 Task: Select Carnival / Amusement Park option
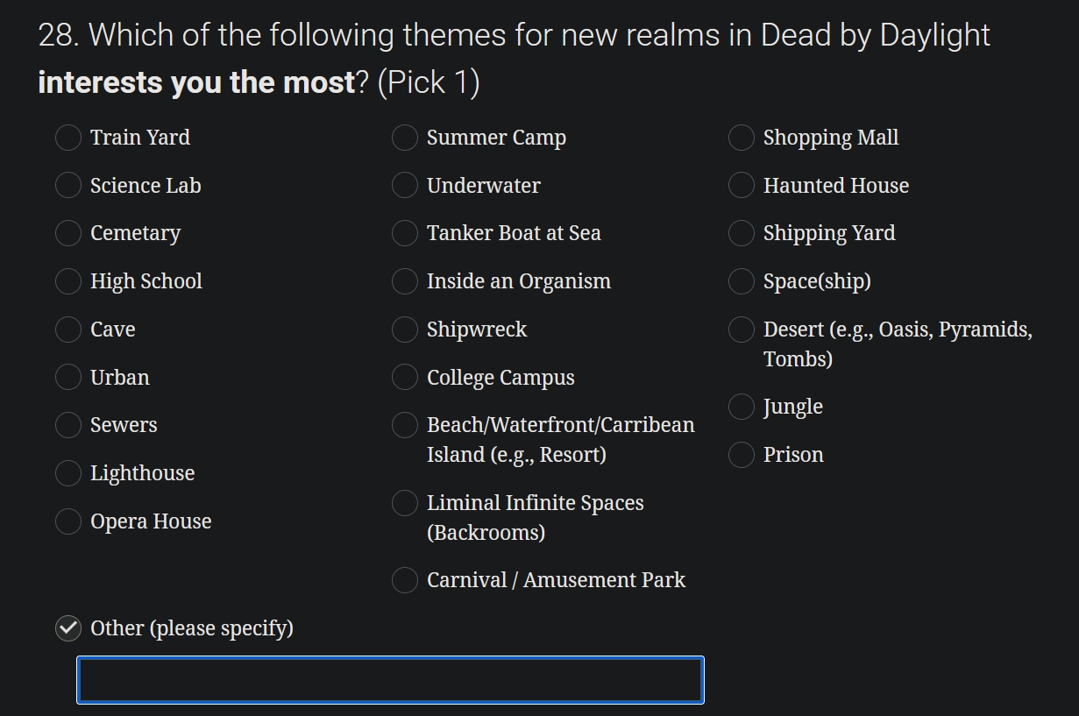[405, 580]
